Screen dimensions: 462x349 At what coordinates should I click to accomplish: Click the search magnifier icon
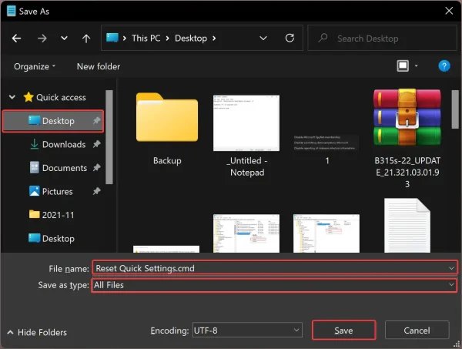(x=323, y=38)
